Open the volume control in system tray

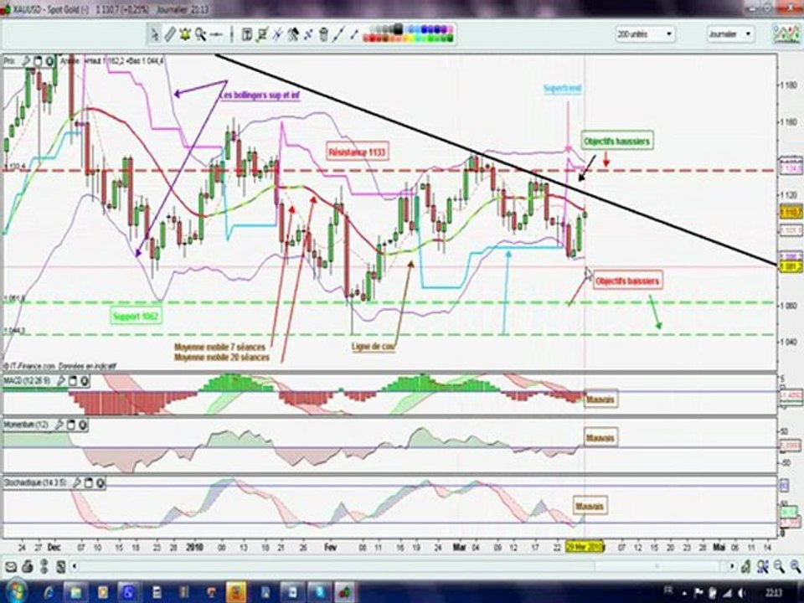pos(741,593)
